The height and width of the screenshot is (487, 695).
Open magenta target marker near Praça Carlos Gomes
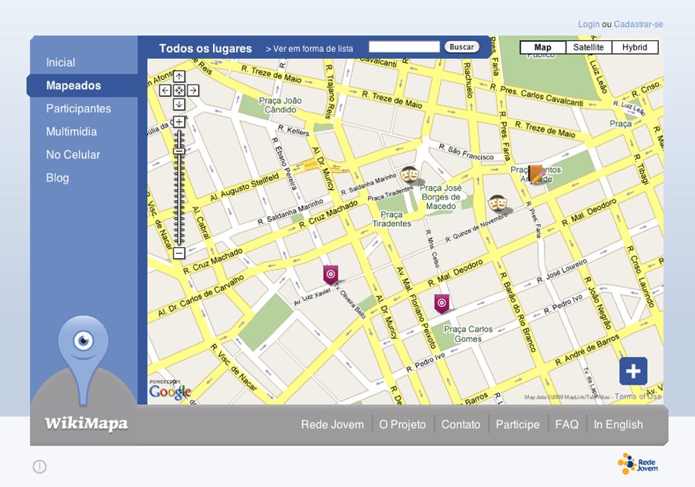pyautogui.click(x=442, y=304)
